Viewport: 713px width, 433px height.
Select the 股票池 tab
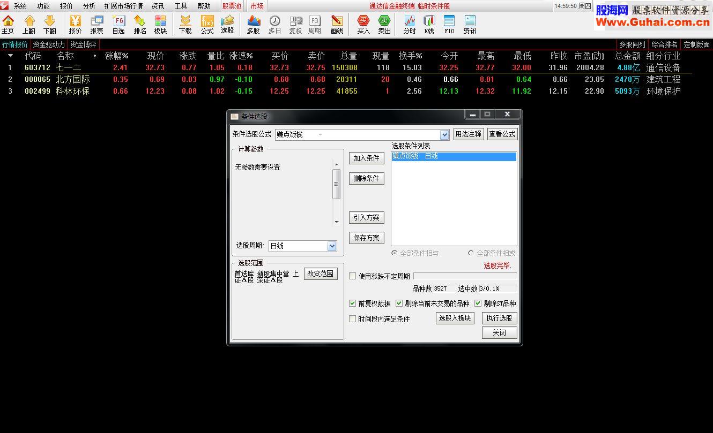pos(232,6)
